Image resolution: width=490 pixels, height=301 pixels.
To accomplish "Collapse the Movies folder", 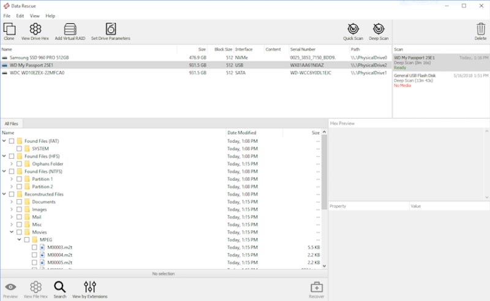I will coord(12,232).
